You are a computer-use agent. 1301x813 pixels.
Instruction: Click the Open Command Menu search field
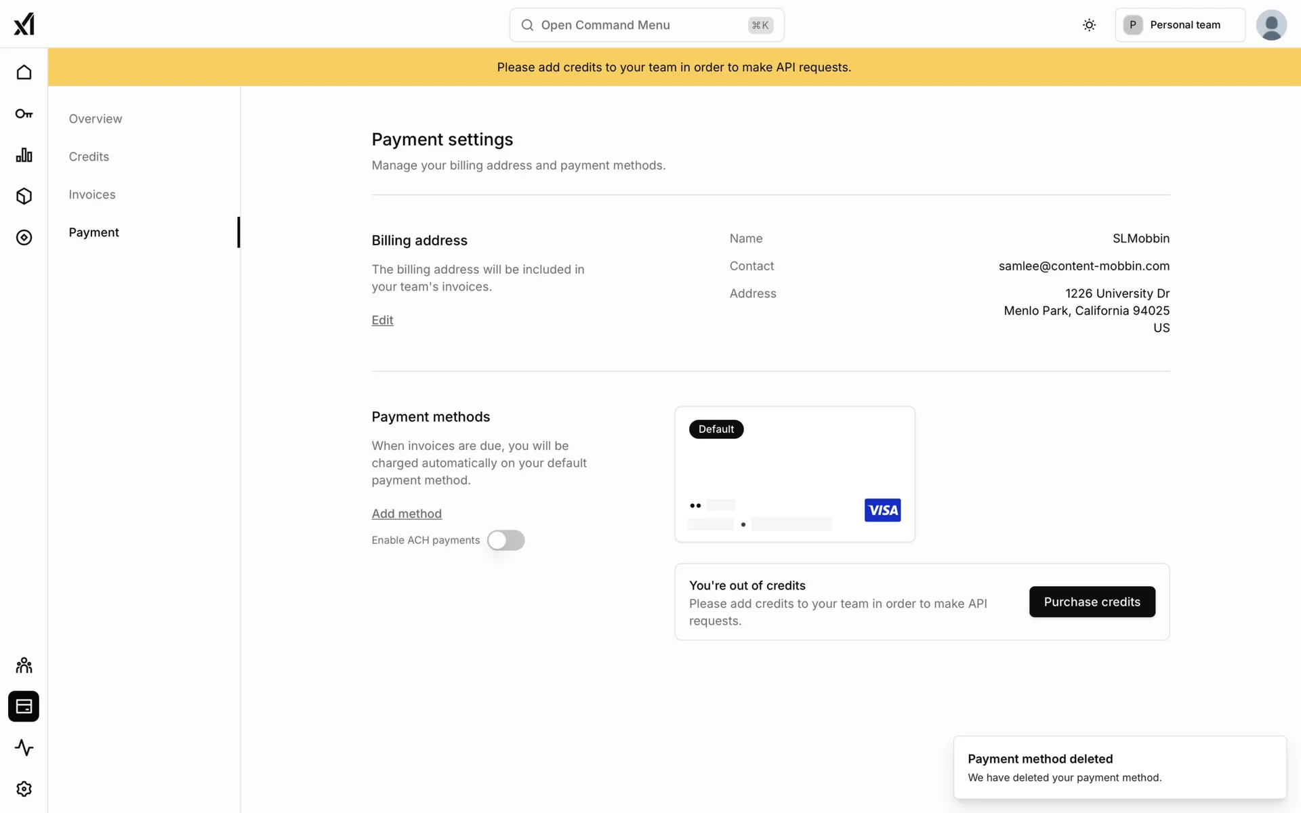pos(646,25)
